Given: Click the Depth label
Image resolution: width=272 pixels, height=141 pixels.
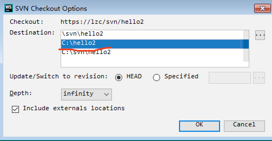Looking at the screenshot, I should click(x=21, y=93).
